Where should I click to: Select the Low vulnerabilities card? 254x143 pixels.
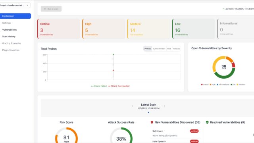[194, 29]
